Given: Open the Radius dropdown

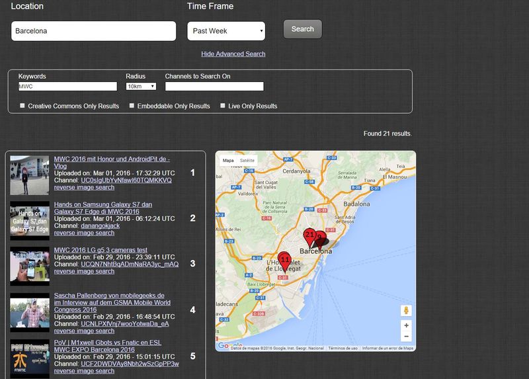Looking at the screenshot, I should point(141,87).
